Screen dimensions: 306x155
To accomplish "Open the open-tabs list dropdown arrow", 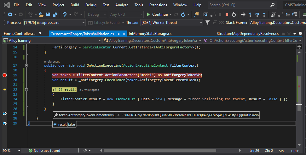I will click(x=295, y=34).
